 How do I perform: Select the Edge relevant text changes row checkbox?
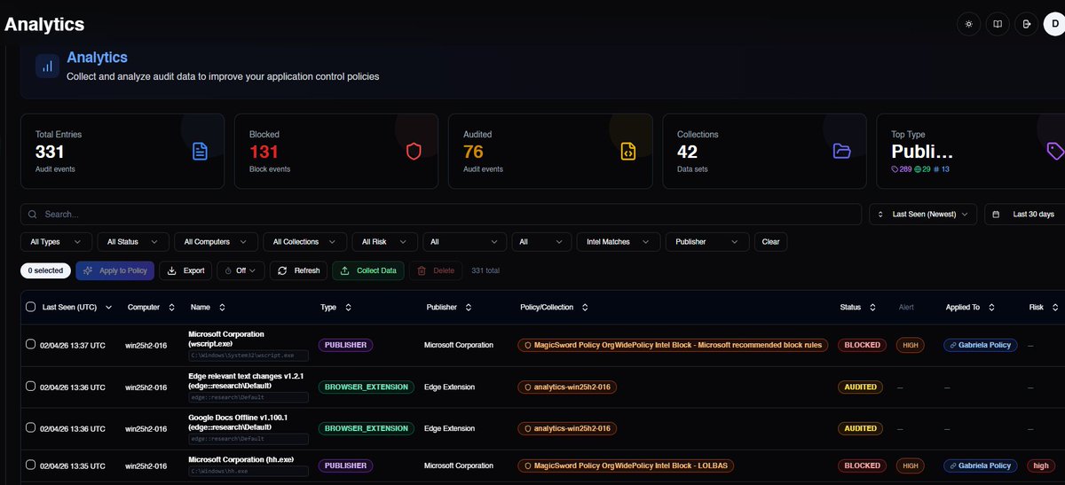(x=31, y=386)
